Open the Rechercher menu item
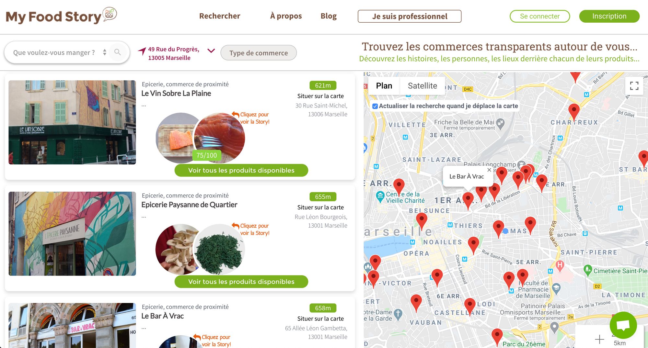The width and height of the screenshot is (648, 348). point(220,16)
